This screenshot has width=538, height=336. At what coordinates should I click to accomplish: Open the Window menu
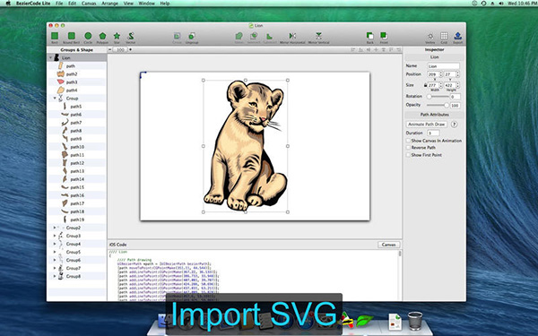(146, 3)
